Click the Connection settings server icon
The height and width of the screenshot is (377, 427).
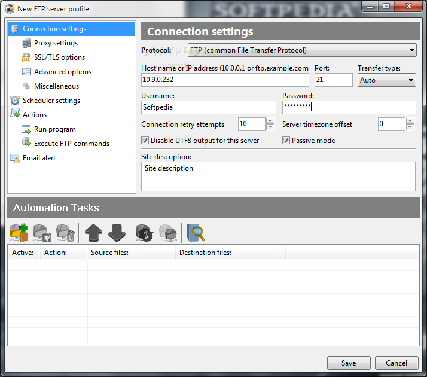click(15, 29)
